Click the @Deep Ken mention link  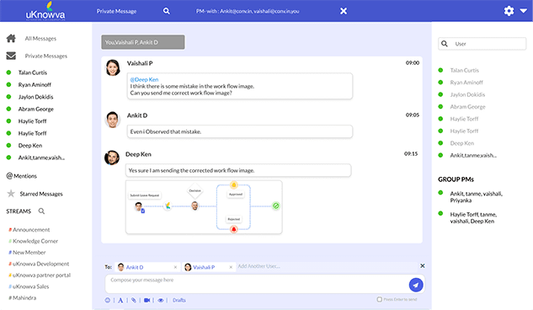coord(144,79)
